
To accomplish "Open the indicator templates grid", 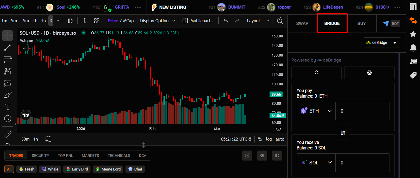I will click(x=97, y=21).
